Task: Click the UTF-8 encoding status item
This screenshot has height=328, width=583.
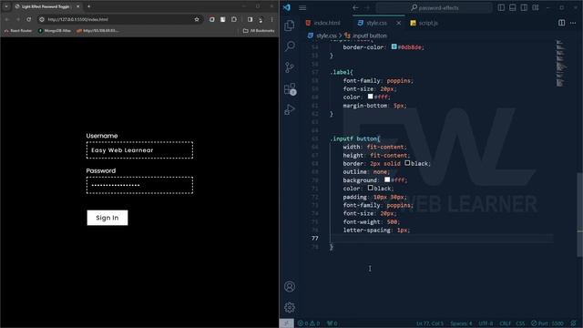Action: coord(486,323)
